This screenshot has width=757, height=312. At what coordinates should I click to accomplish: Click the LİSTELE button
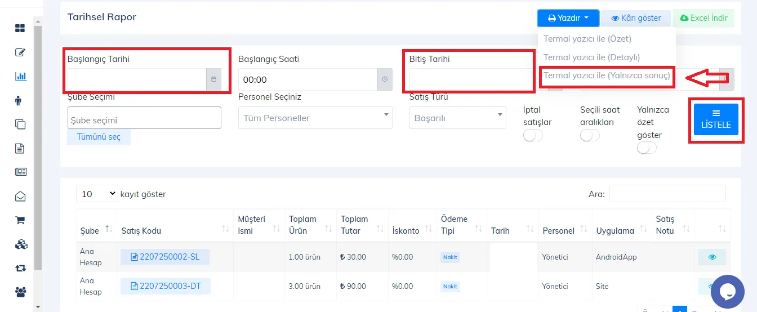coord(716,119)
